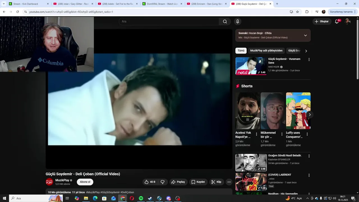Click the install/cast icon in address bar
Screen dimensions: 359x202
[291, 12]
